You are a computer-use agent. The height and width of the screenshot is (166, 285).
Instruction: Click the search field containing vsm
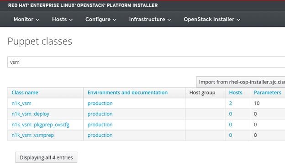tap(146, 62)
